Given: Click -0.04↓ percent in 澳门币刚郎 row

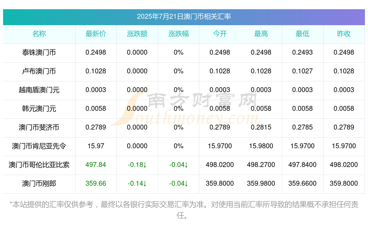Looking at the screenshot, I should click(178, 184).
